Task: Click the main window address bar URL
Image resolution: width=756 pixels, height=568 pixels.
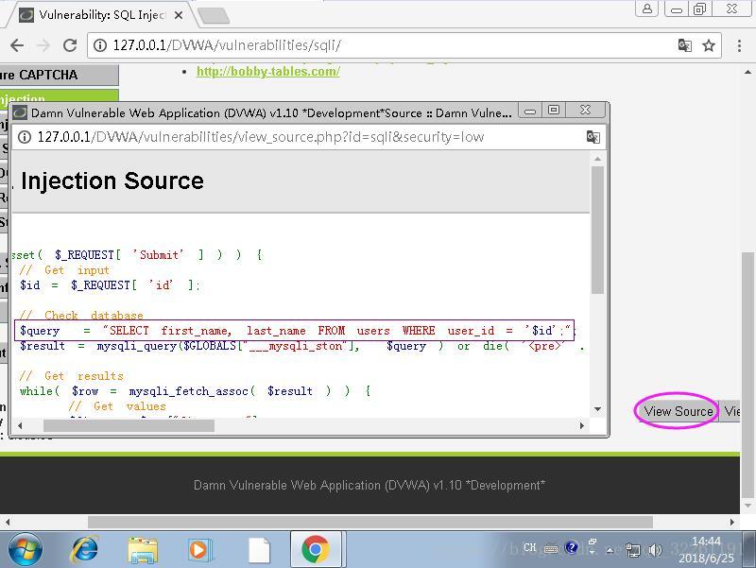Action: [227, 45]
